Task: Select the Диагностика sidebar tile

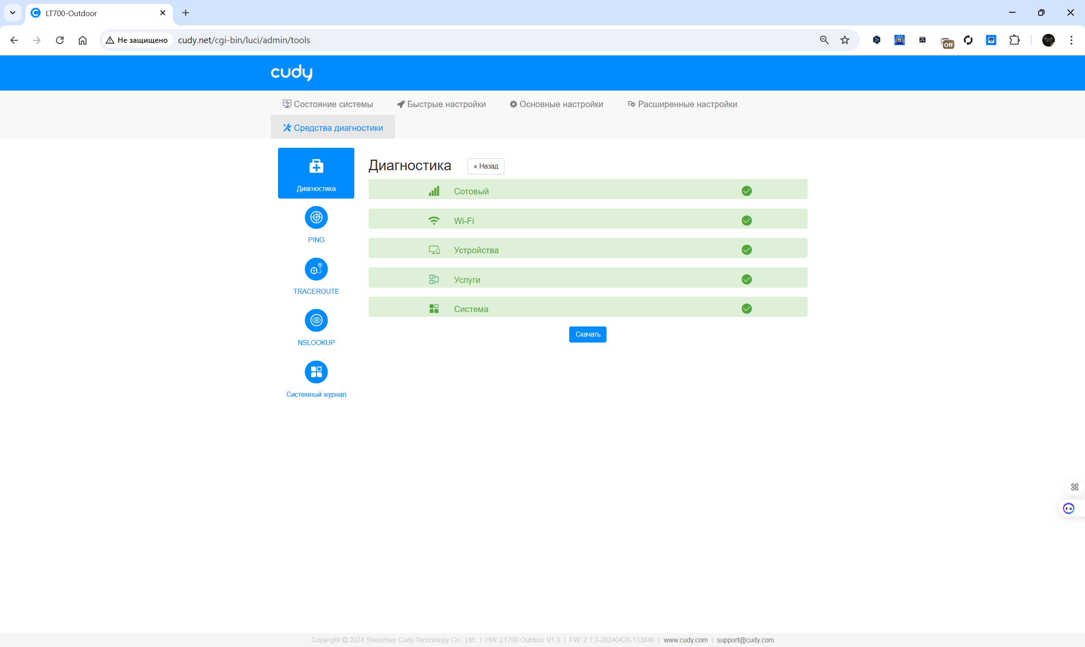Action: 316,173
